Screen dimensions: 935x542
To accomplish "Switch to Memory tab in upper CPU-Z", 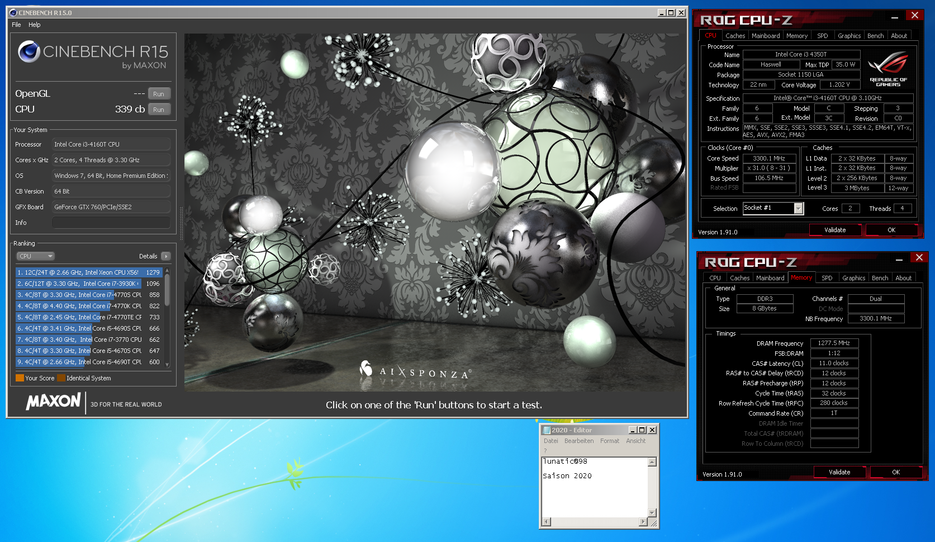I will click(x=797, y=36).
